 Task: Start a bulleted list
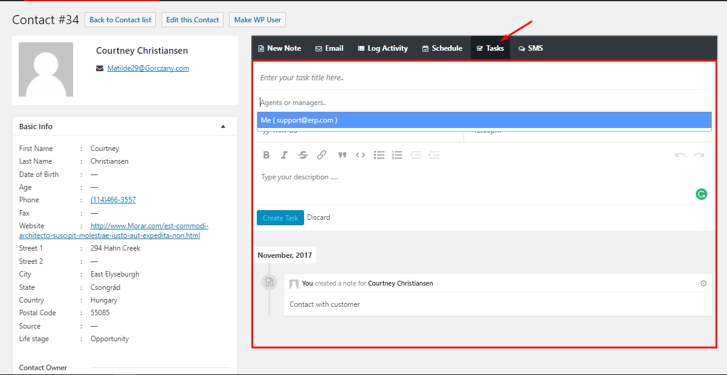pyautogui.click(x=379, y=155)
